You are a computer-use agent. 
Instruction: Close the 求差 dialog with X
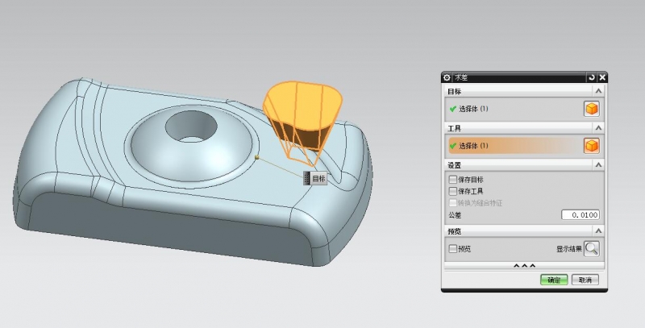[x=601, y=77]
